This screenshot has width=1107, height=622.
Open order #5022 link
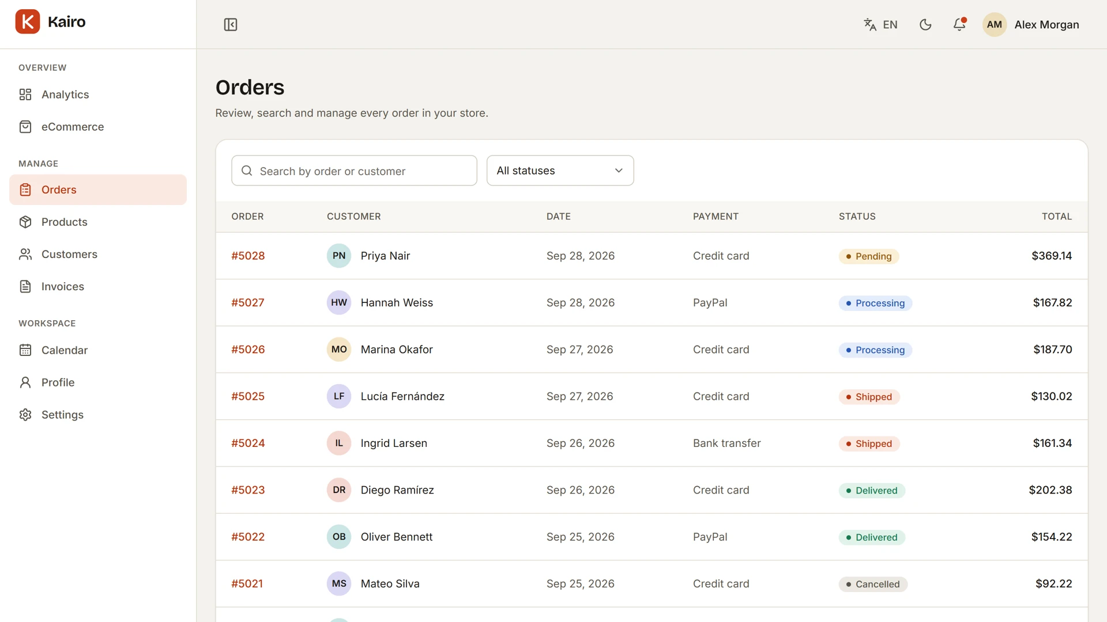pos(248,537)
